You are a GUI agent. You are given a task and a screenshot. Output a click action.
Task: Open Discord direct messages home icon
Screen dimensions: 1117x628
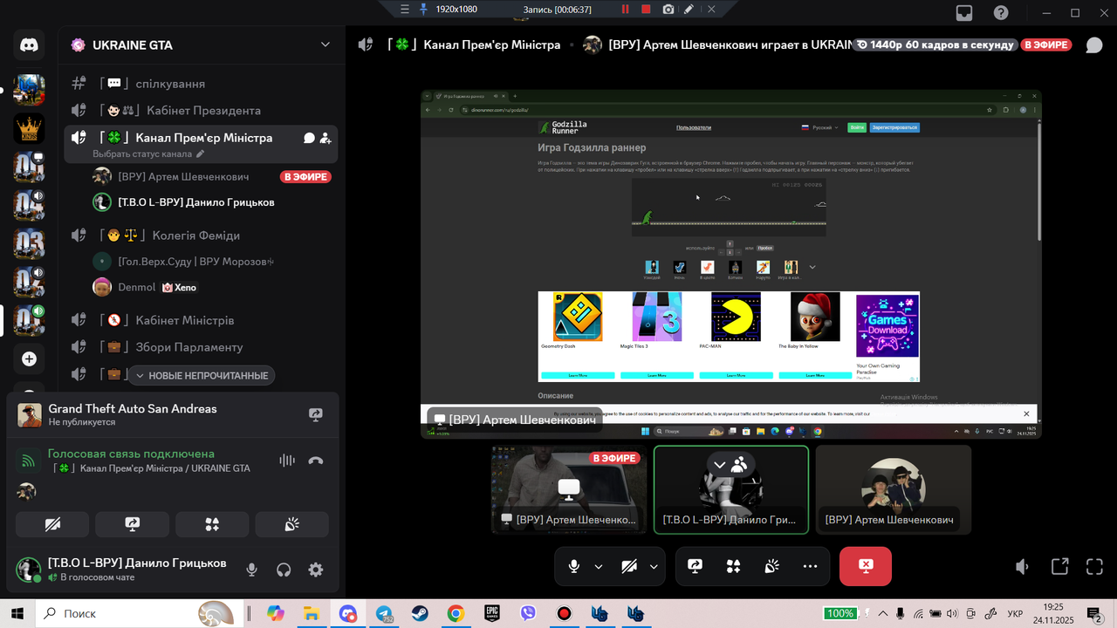tap(29, 45)
